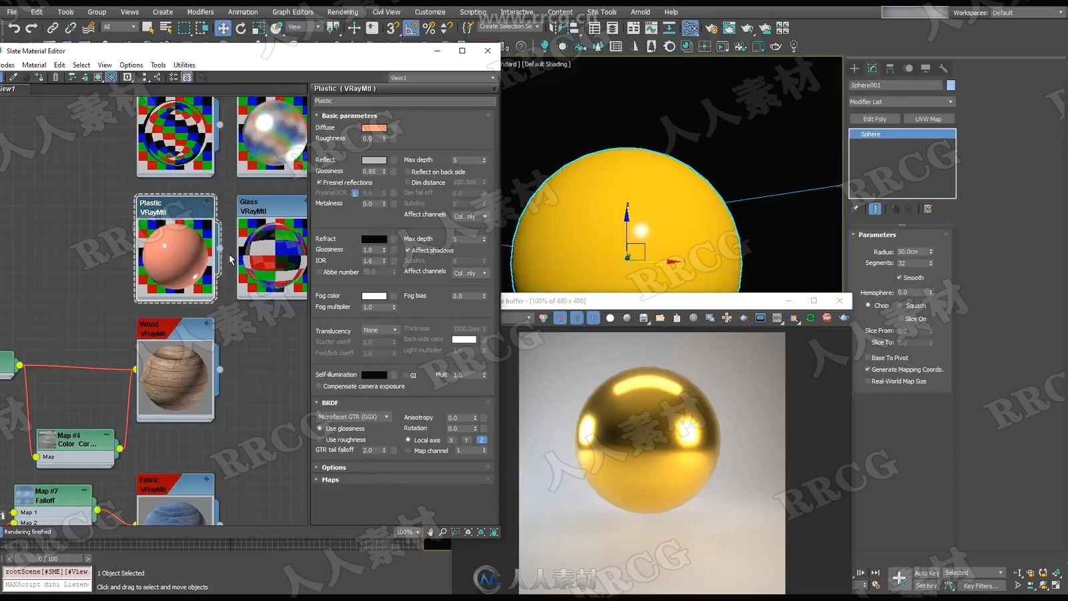Click the UVW Map modifier button
Screen dimensions: 1068x601
pos(928,119)
